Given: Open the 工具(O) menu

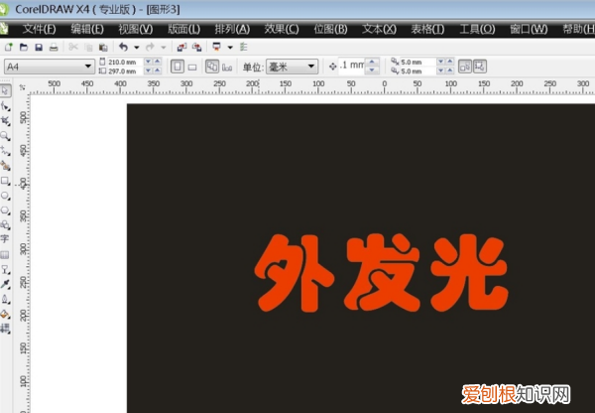Looking at the screenshot, I should point(477,29).
